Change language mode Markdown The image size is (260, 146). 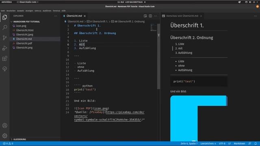[239, 144]
